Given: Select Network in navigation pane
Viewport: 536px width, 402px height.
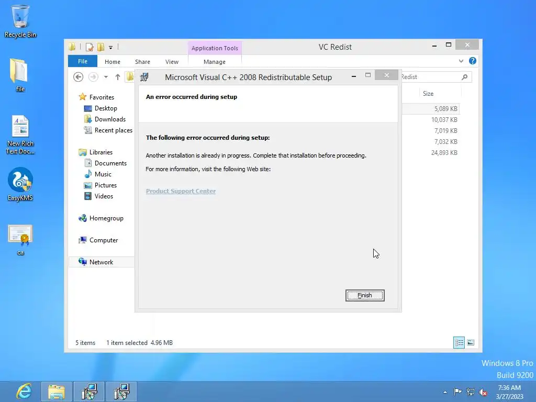Looking at the screenshot, I should (101, 262).
